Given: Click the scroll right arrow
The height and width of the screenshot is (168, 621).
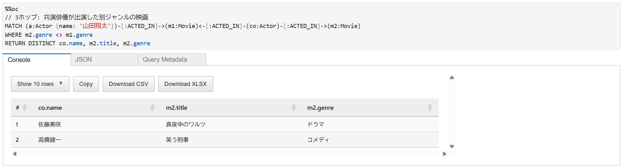Looking at the screenshot, I should pos(444,154).
